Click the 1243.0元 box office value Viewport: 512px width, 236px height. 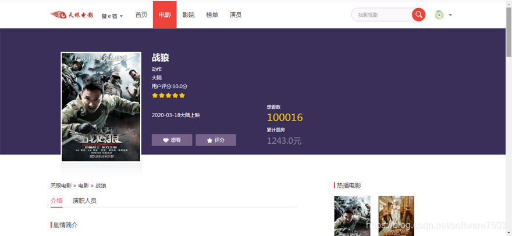pyautogui.click(x=284, y=141)
